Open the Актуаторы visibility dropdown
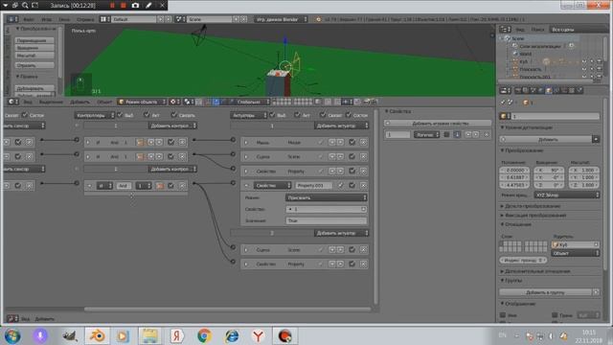This screenshot has width=613, height=345. point(248,115)
